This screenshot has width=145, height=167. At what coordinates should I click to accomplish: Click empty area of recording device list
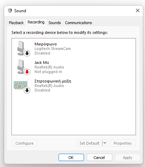point(74,114)
